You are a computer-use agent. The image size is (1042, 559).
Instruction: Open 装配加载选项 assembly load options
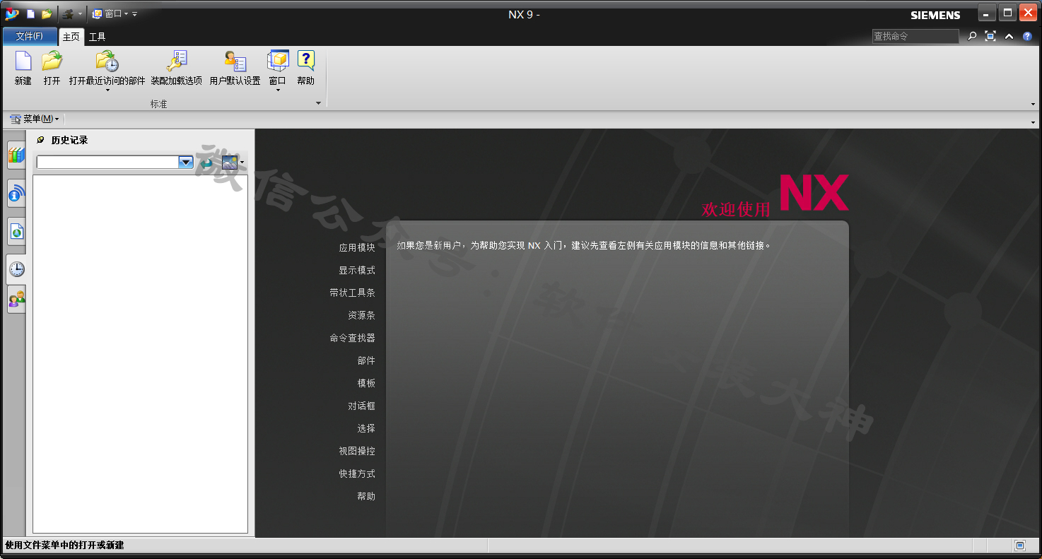pyautogui.click(x=176, y=62)
